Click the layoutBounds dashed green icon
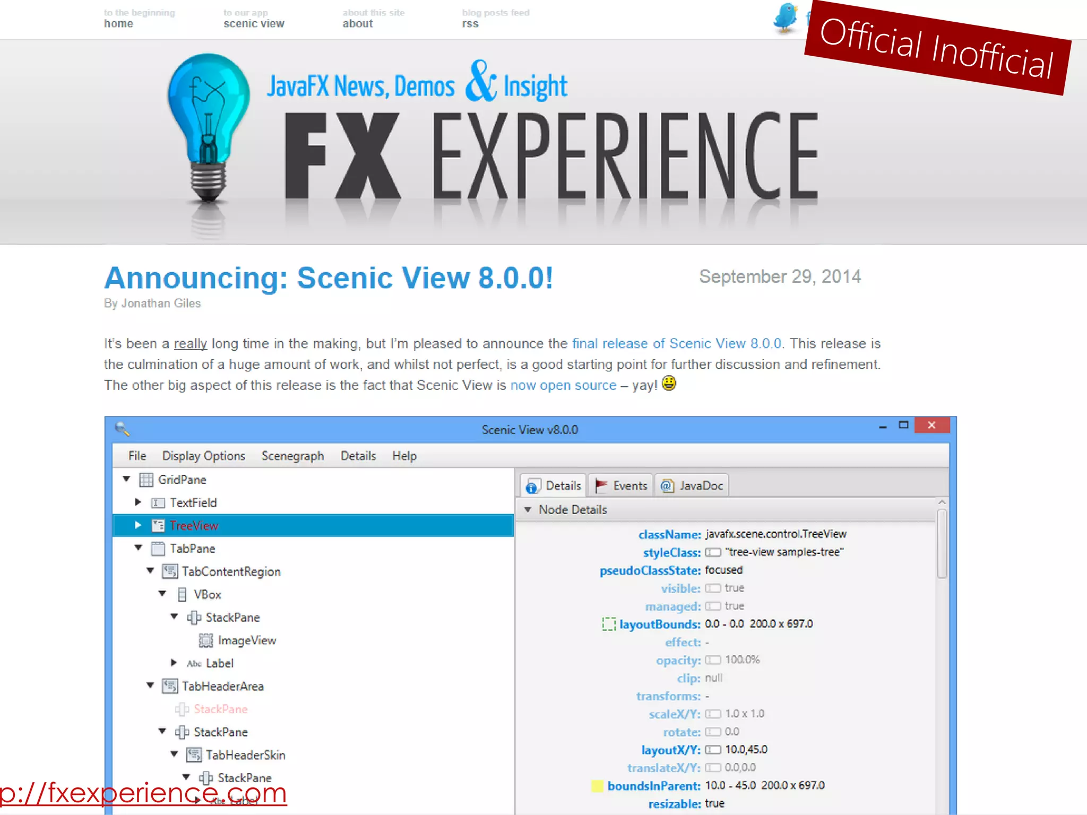This screenshot has width=1087, height=815. click(608, 624)
